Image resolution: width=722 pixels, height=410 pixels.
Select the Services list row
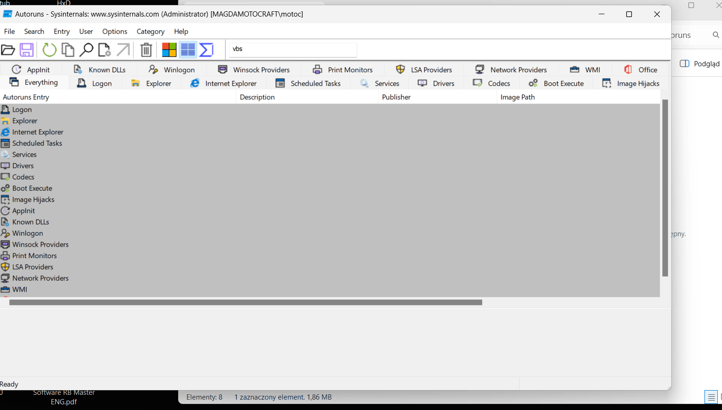tap(330, 154)
